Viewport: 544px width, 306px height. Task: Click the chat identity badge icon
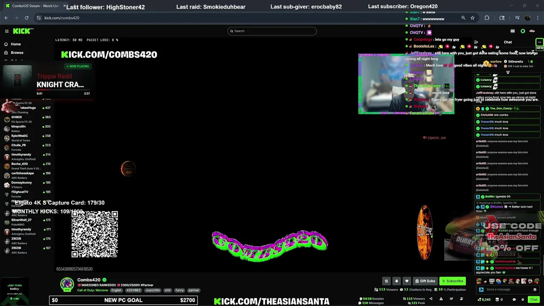click(481, 289)
